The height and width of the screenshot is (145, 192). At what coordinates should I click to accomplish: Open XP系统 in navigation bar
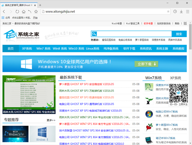(27, 49)
